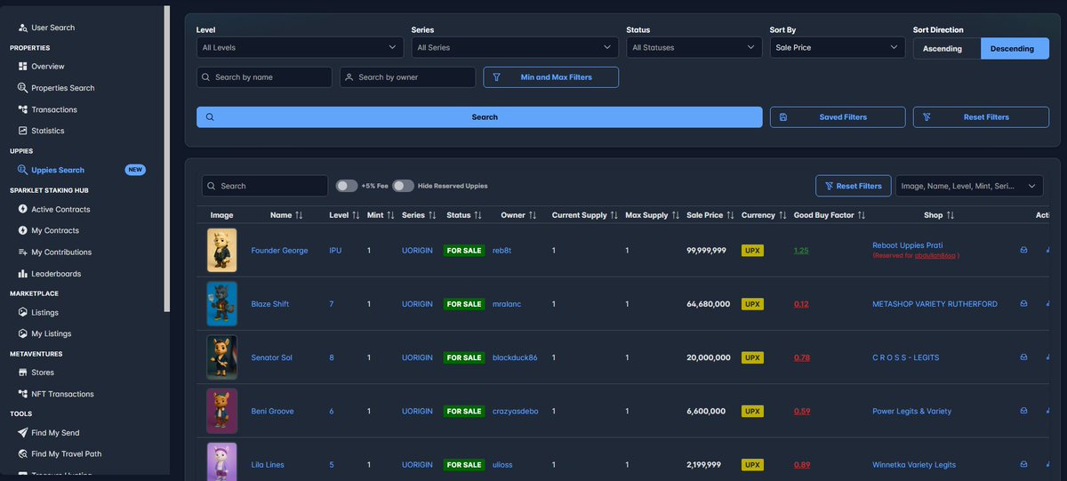
Task: Open owner mralanc profile link
Action: click(507, 304)
